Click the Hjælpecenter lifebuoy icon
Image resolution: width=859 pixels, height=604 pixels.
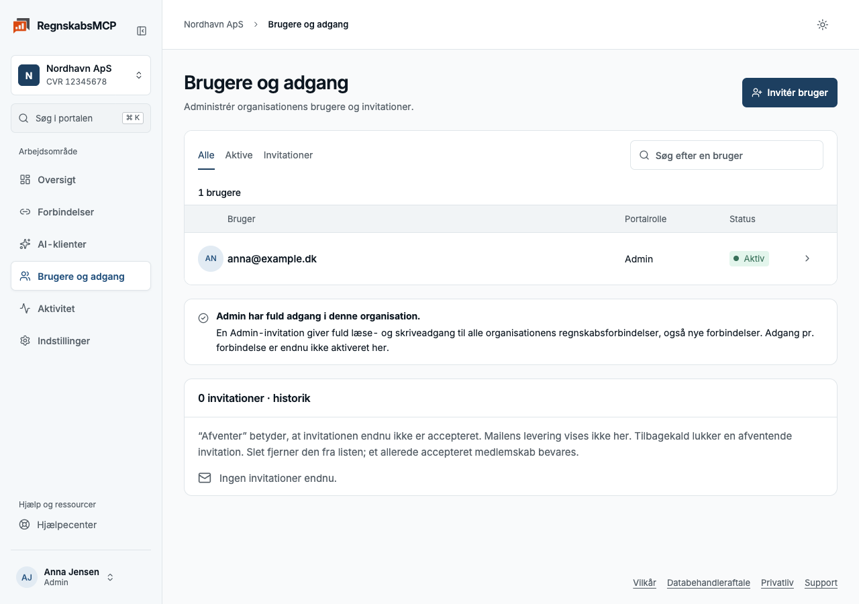pos(25,525)
